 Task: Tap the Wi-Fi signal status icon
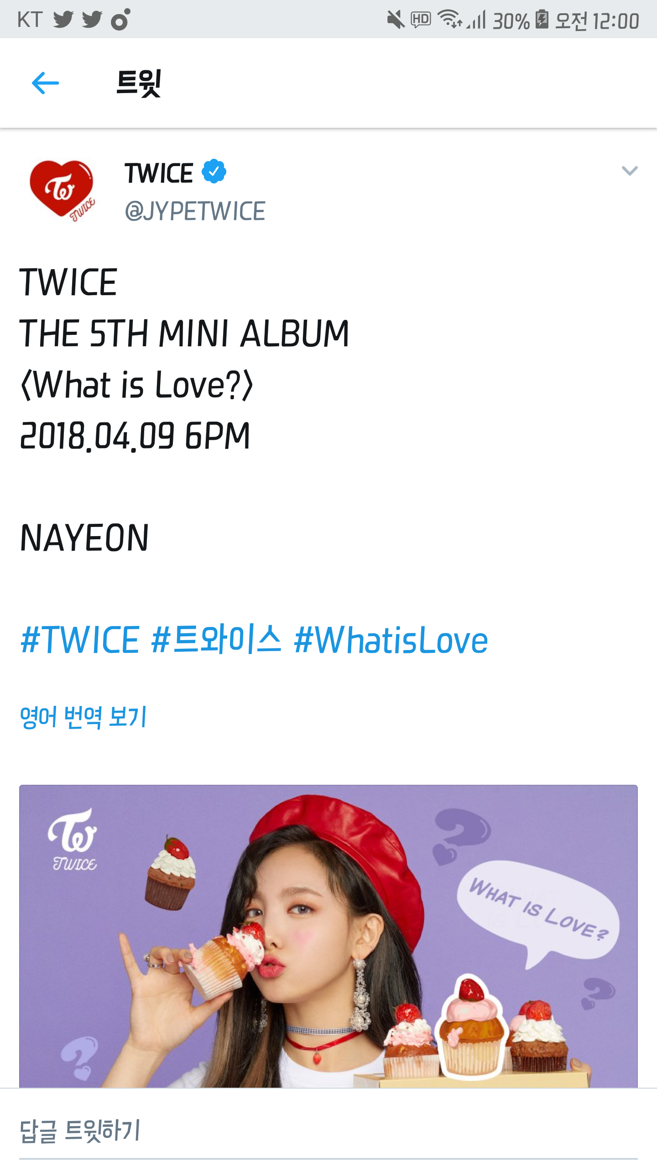pyautogui.click(x=450, y=19)
